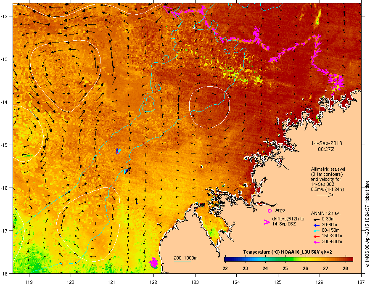Viewport: 370px width, 286px height.
Task: Click the '26' tick label under the colorbar
Action: click(305, 268)
